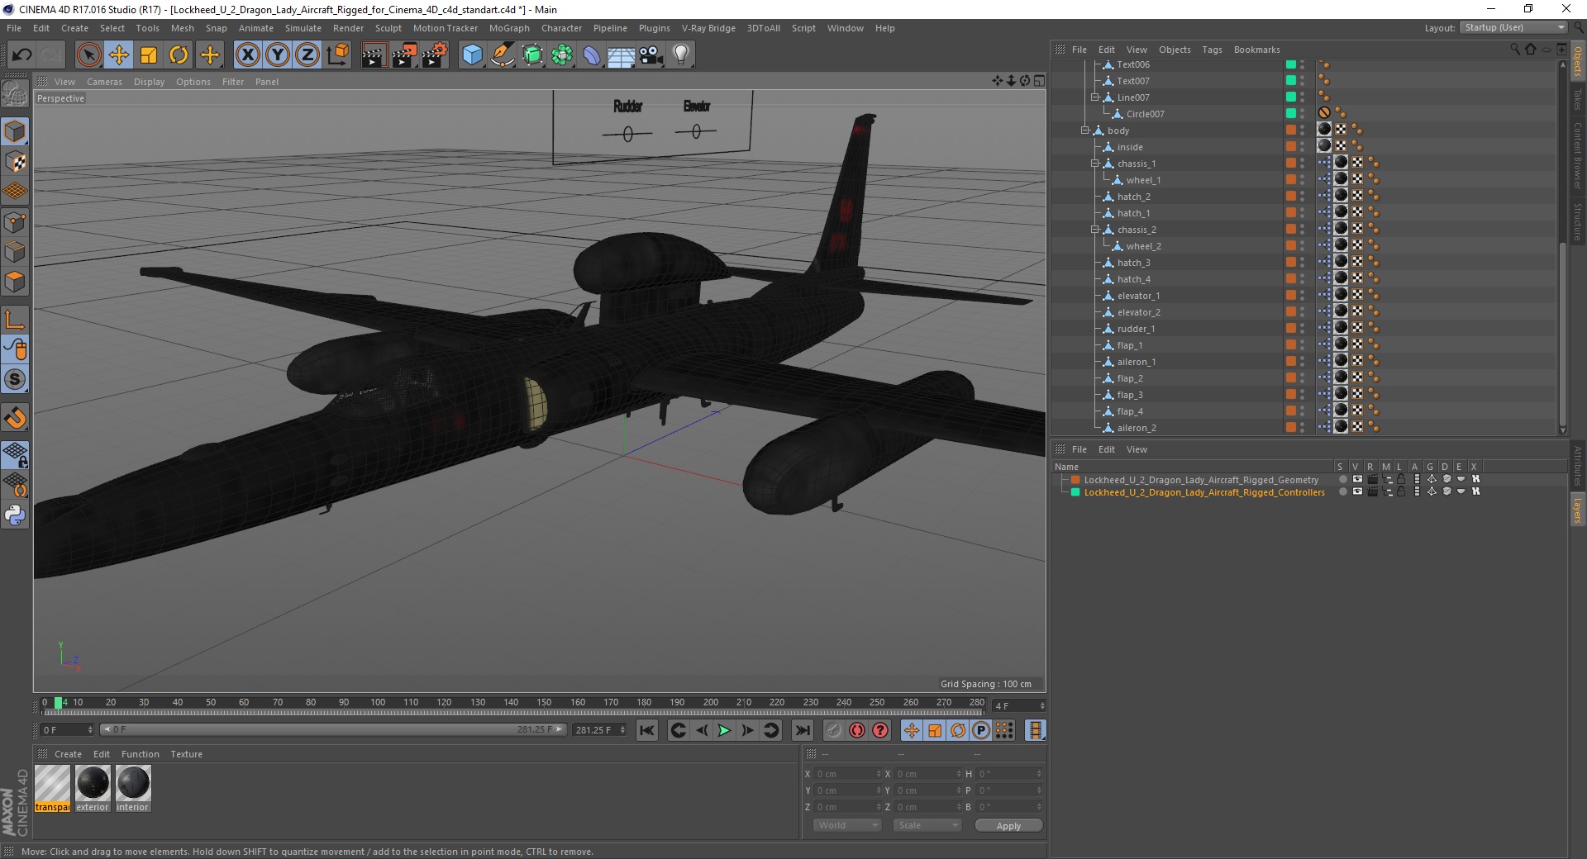
Task: Toggle X axis lock
Action: [247, 55]
